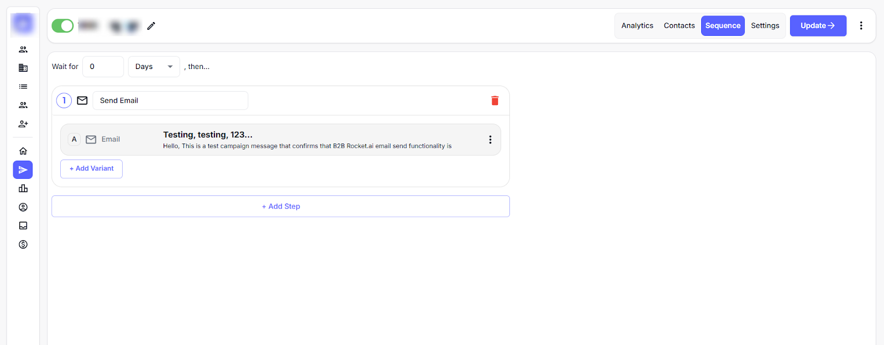Open the bar chart analytics sidebar icon

[23, 189]
